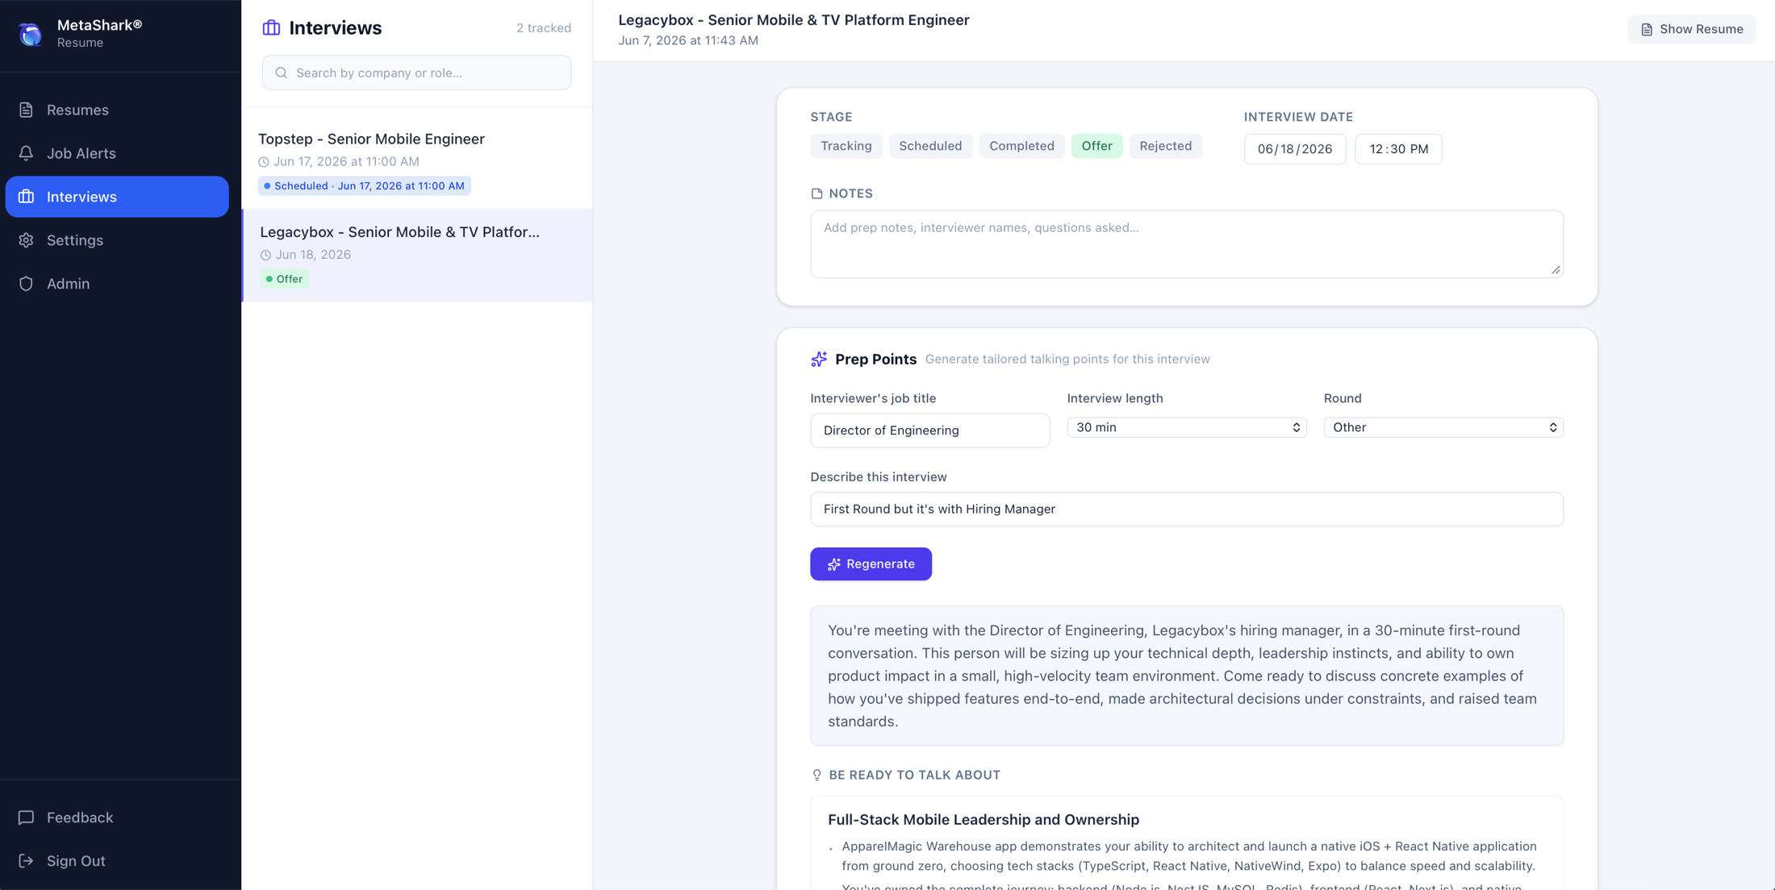1775x890 pixels.
Task: Click the green Offer badge in the list
Action: [284, 279]
